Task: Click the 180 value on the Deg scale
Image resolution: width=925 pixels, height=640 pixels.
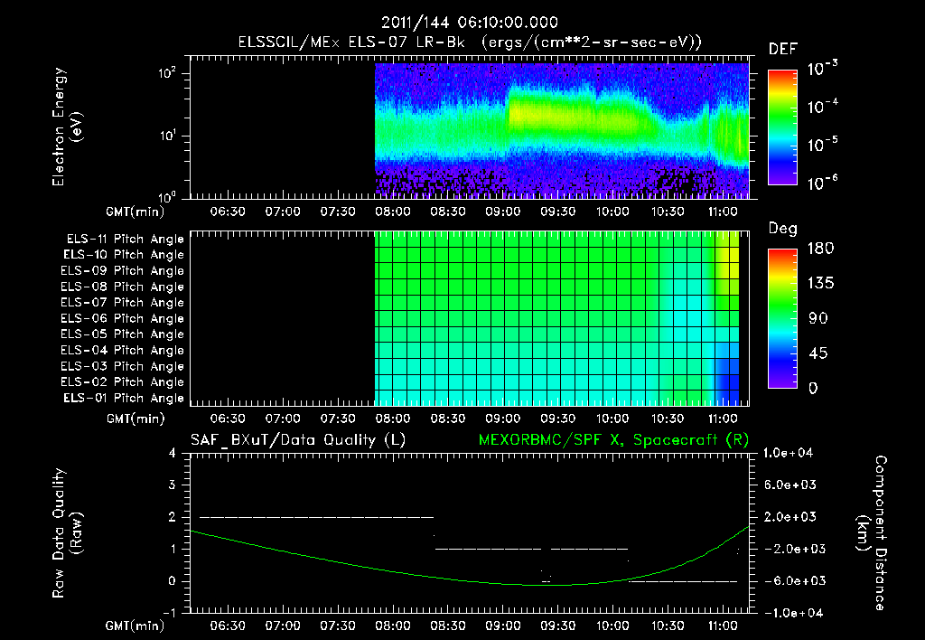Action: (820, 248)
